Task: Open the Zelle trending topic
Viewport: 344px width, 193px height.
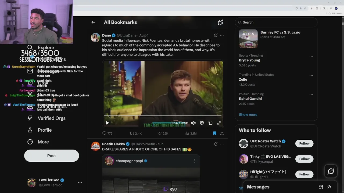Action: click(x=243, y=79)
